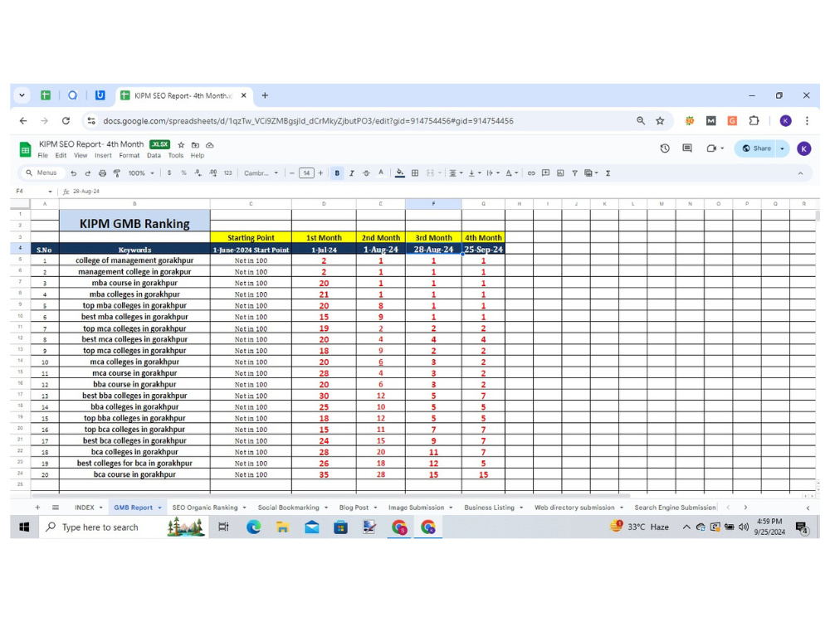Switch to Blog Post sheet tab
830x622 pixels.
point(354,508)
